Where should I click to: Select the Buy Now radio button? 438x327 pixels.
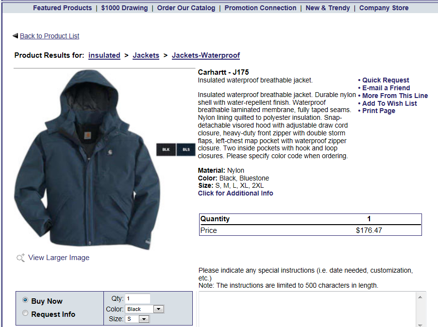coord(25,300)
